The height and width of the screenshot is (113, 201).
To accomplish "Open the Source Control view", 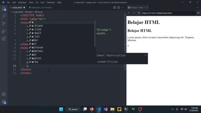I will (x=4, y=24).
